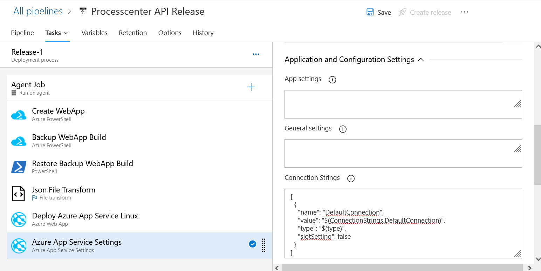Select the Deploy Azure App Service Linux task
This screenshot has width=541, height=271.
pyautogui.click(x=139, y=219)
